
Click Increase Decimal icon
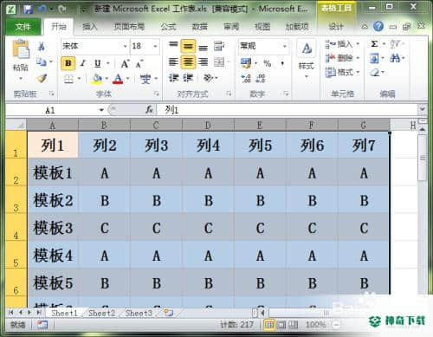[x=246, y=78]
